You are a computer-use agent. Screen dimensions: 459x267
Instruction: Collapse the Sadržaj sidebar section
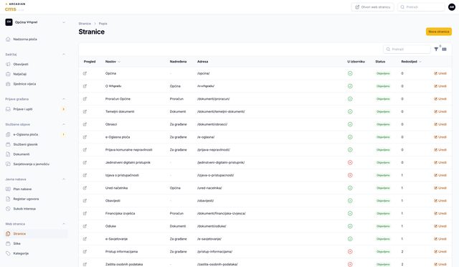point(64,55)
